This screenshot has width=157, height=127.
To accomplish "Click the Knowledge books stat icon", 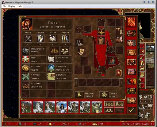I will (65, 38).
